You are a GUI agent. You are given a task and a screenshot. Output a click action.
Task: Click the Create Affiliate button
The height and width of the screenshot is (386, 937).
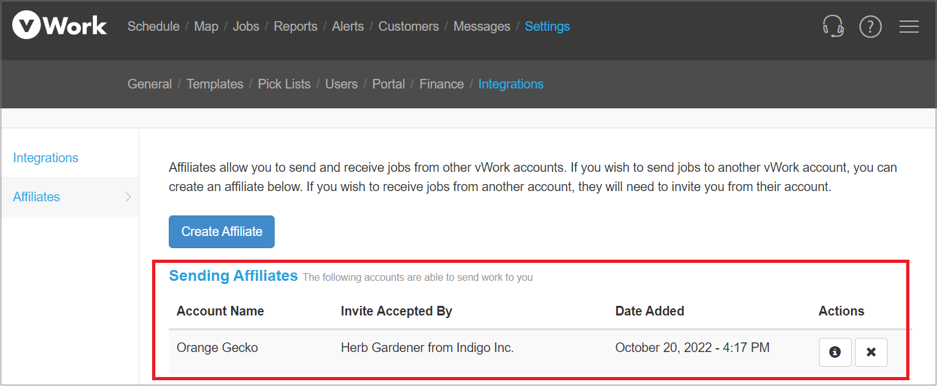221,231
